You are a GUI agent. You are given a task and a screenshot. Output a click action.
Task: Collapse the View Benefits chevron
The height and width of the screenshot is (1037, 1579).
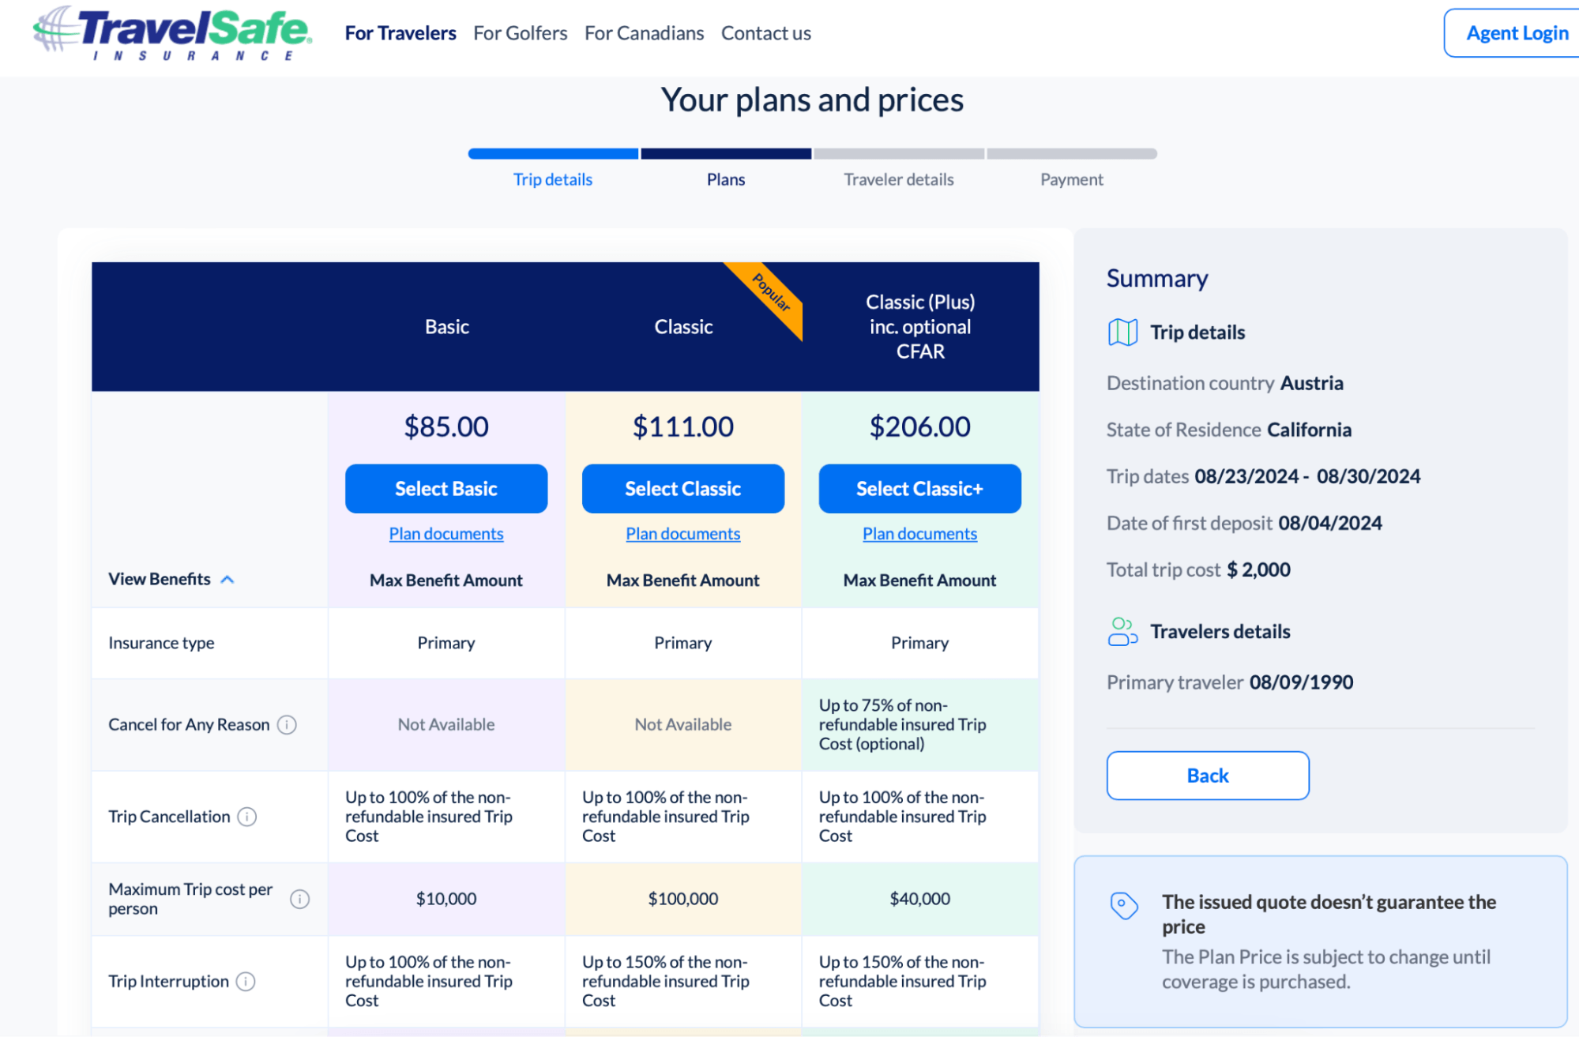227,580
